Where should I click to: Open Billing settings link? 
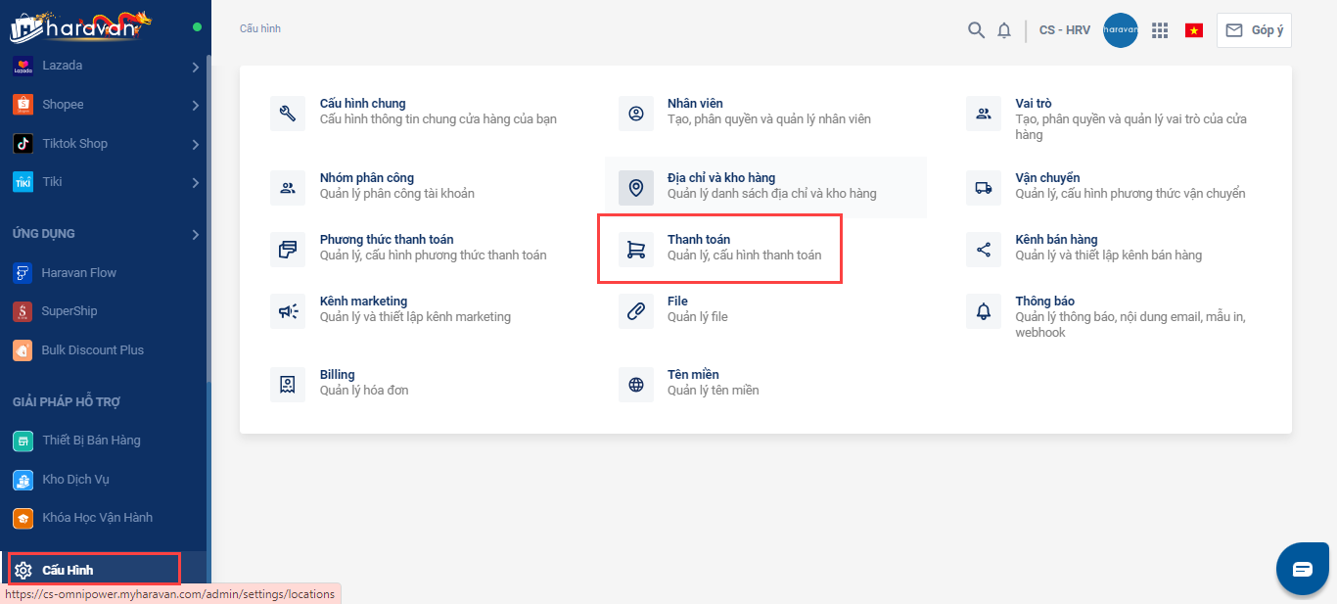point(338,375)
